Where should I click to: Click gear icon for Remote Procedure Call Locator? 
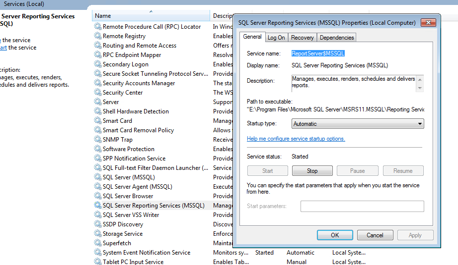[x=97, y=27]
